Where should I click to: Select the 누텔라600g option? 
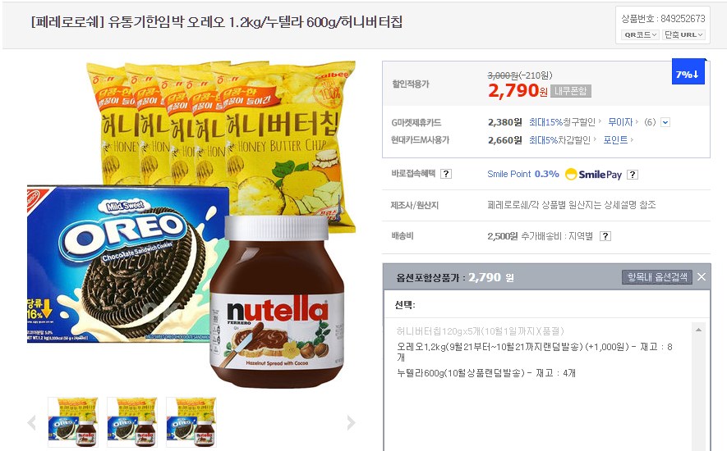click(x=486, y=373)
